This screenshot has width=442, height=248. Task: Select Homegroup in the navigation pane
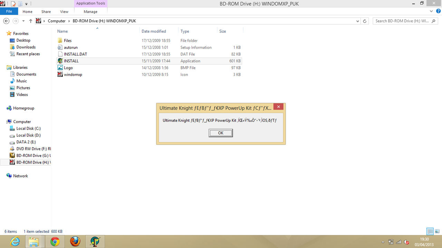[x=23, y=108]
